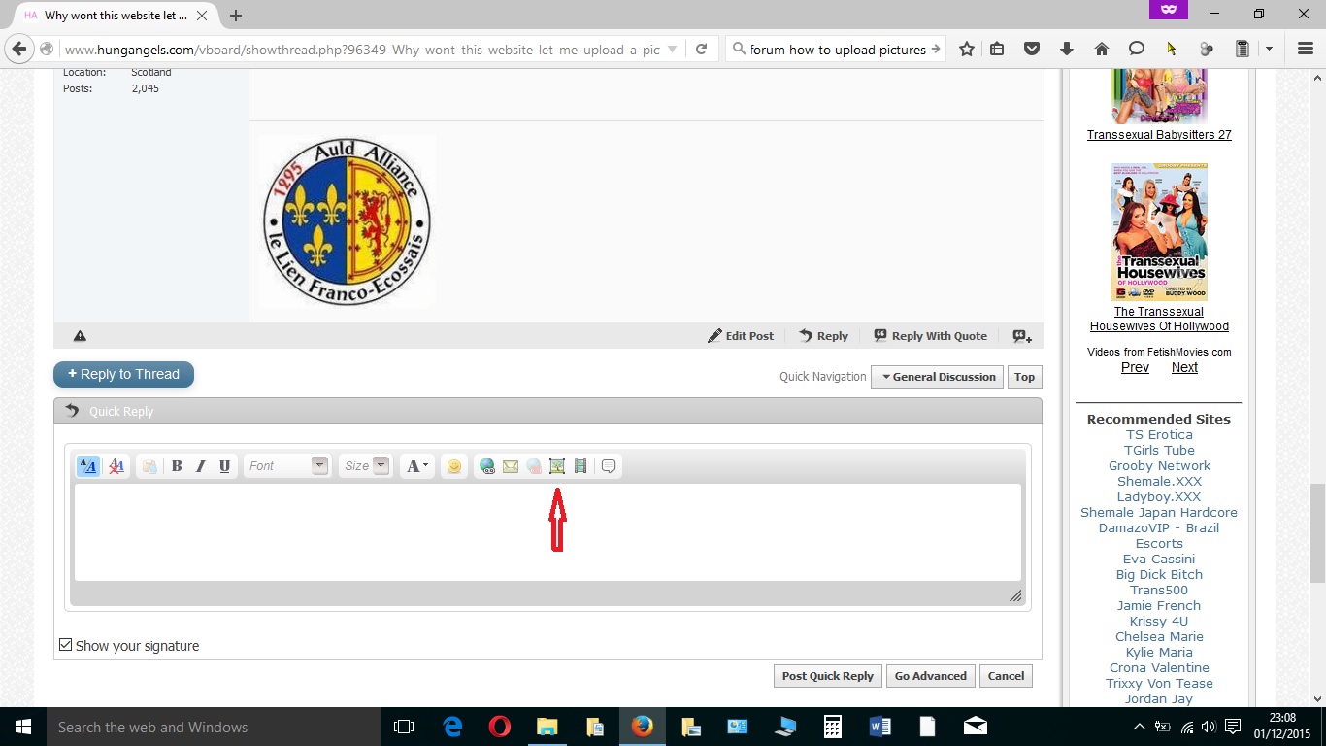Screen dimensions: 1326x746
Task: Open Microsoft Edge from the taskbar
Action: tap(452, 727)
